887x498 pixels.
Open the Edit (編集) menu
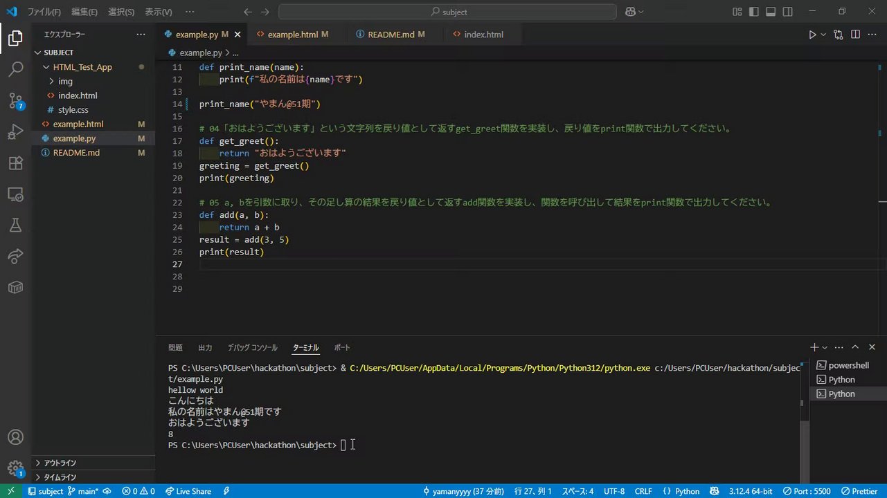(x=84, y=12)
